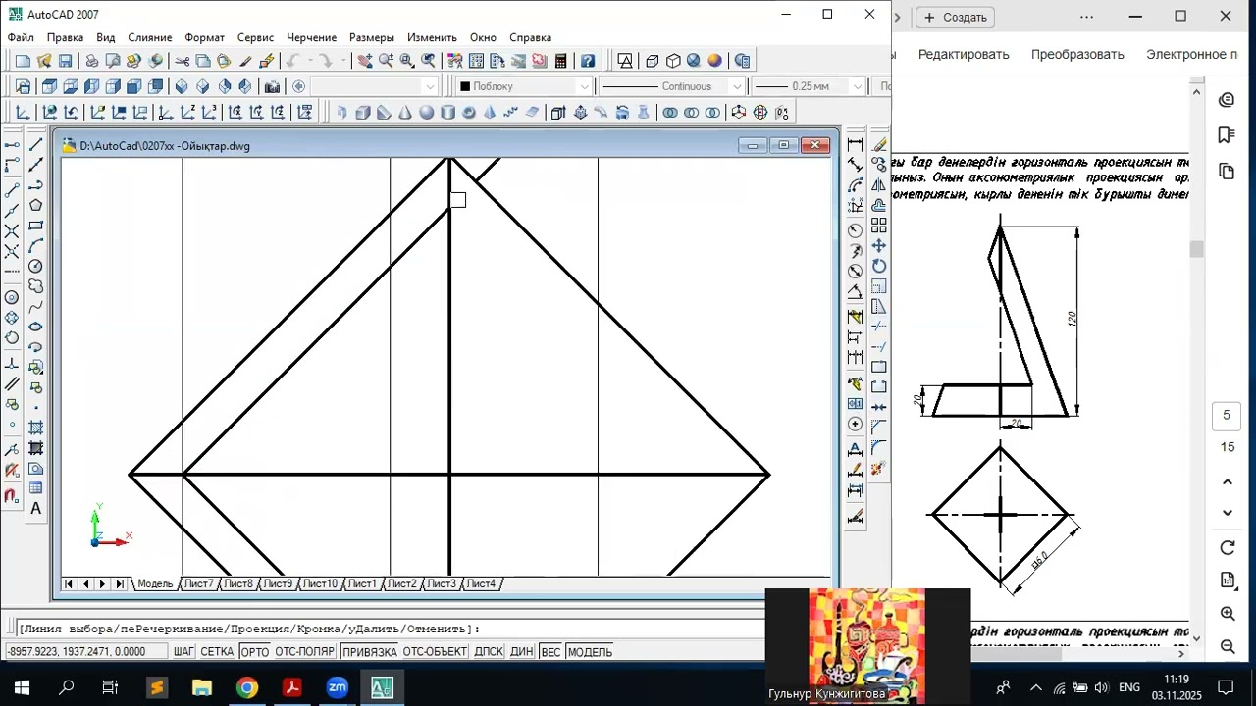Switch to the Лист7 layout tab
This screenshot has height=706, width=1256.
[198, 583]
